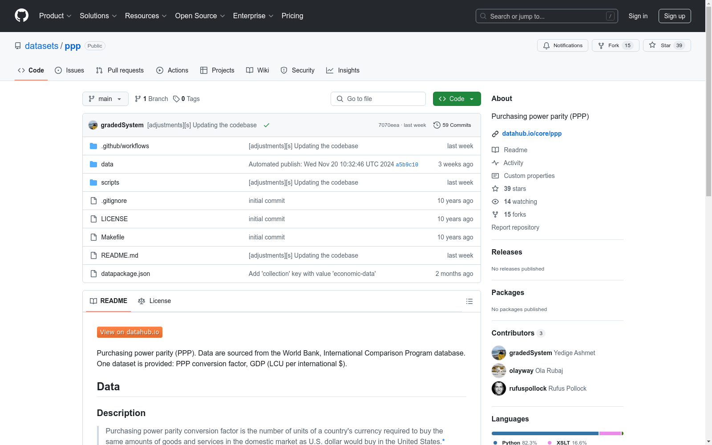This screenshot has height=445, width=712.
Task: Click View on datahub.io badge
Action: 129,332
